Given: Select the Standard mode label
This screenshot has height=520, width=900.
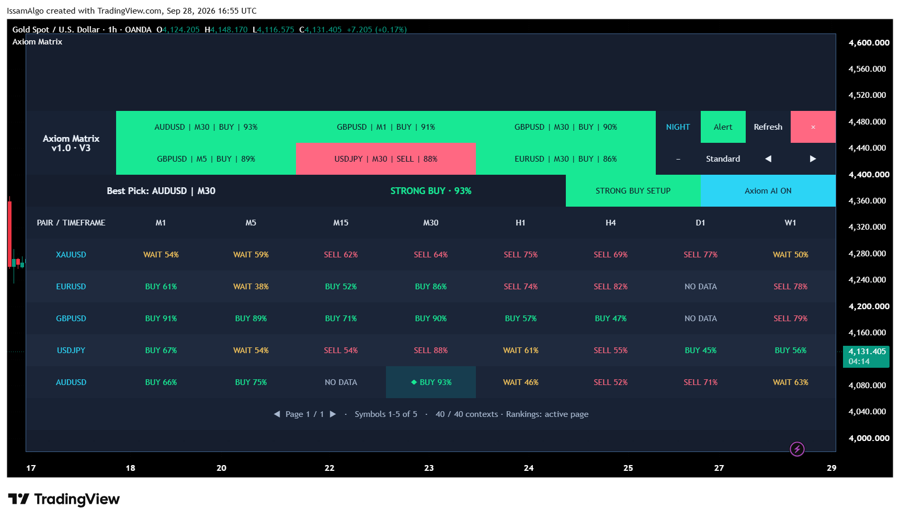Looking at the screenshot, I should [723, 159].
